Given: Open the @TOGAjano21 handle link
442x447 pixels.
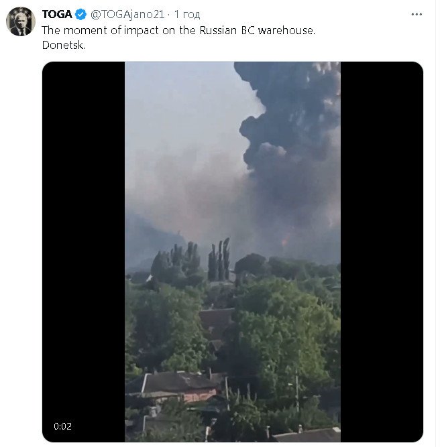Looking at the screenshot, I should (x=127, y=14).
